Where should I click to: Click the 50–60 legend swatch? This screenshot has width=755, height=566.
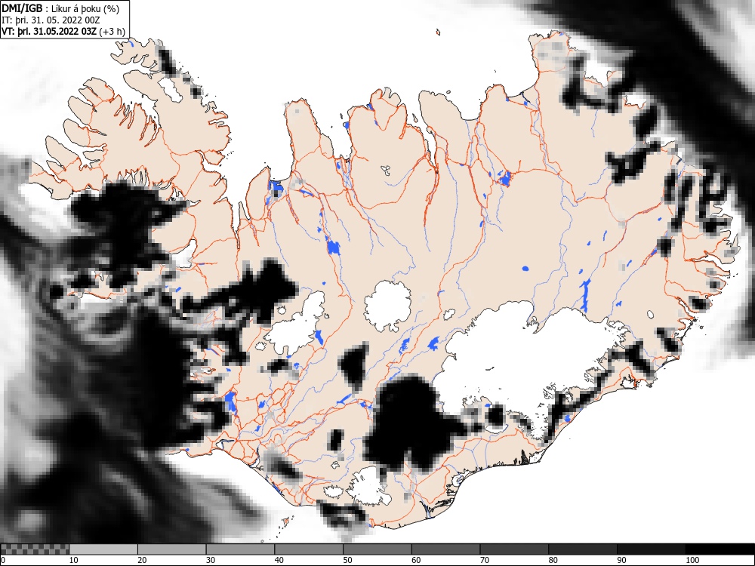pyautogui.click(x=377, y=549)
